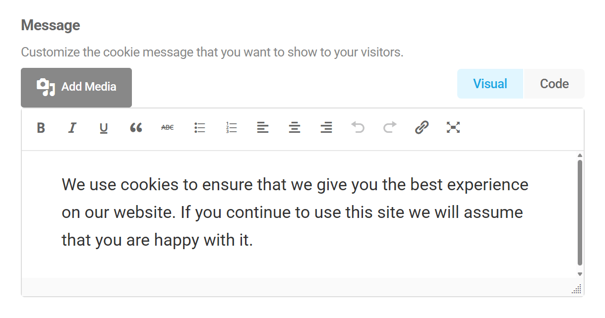Align text to the left
The image size is (605, 318).
pyautogui.click(x=263, y=128)
